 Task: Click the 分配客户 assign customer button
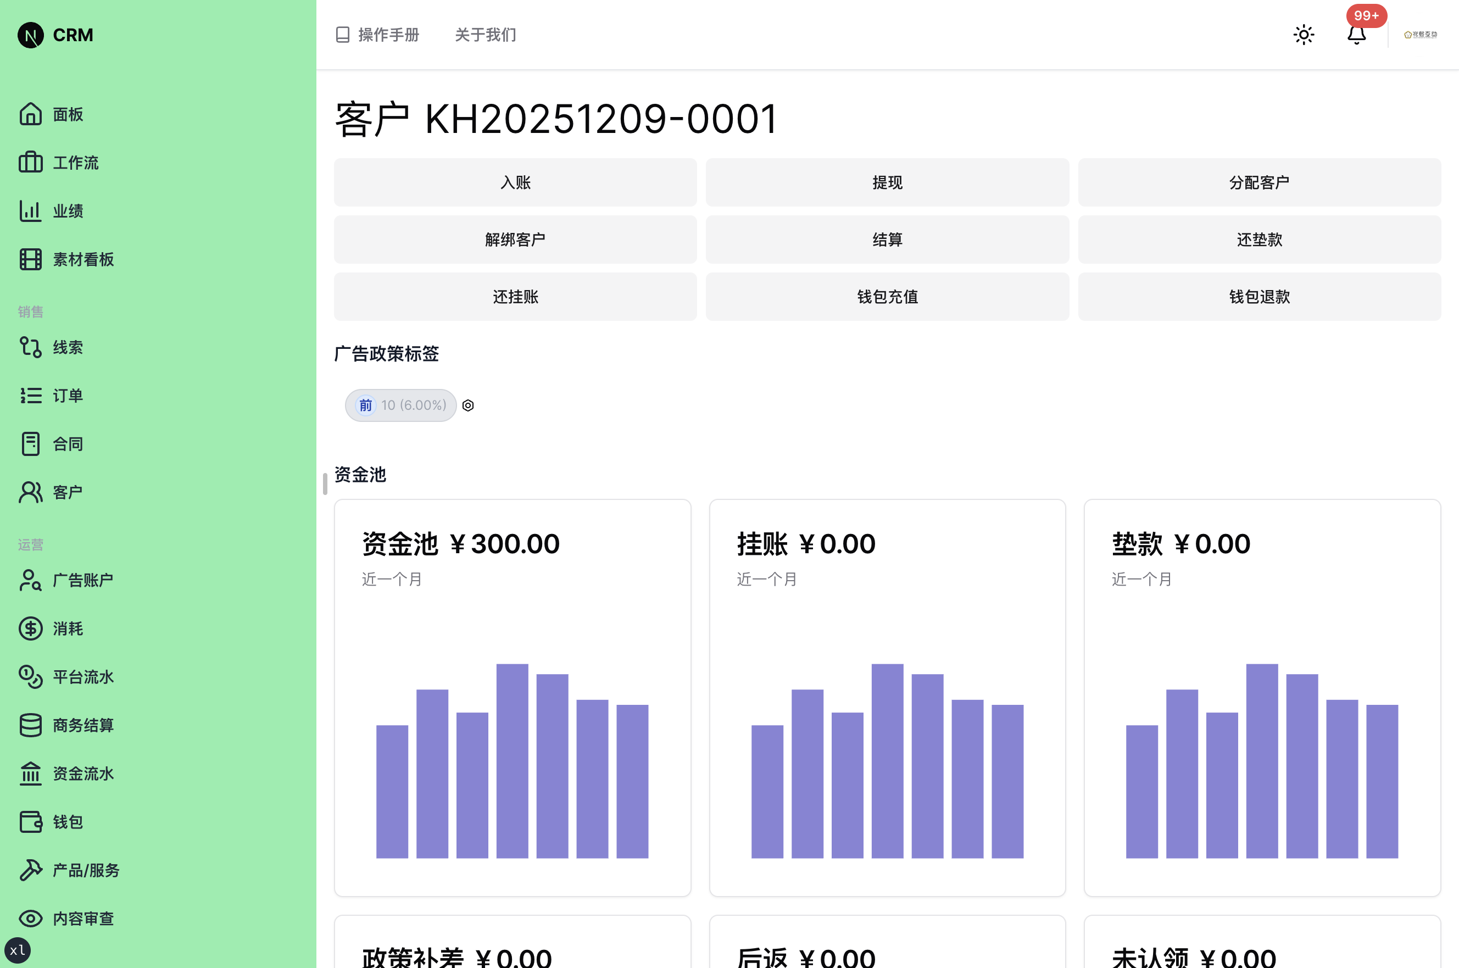[1259, 182]
